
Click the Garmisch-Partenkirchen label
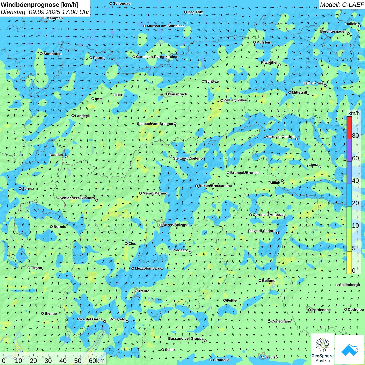pyautogui.click(x=157, y=57)
